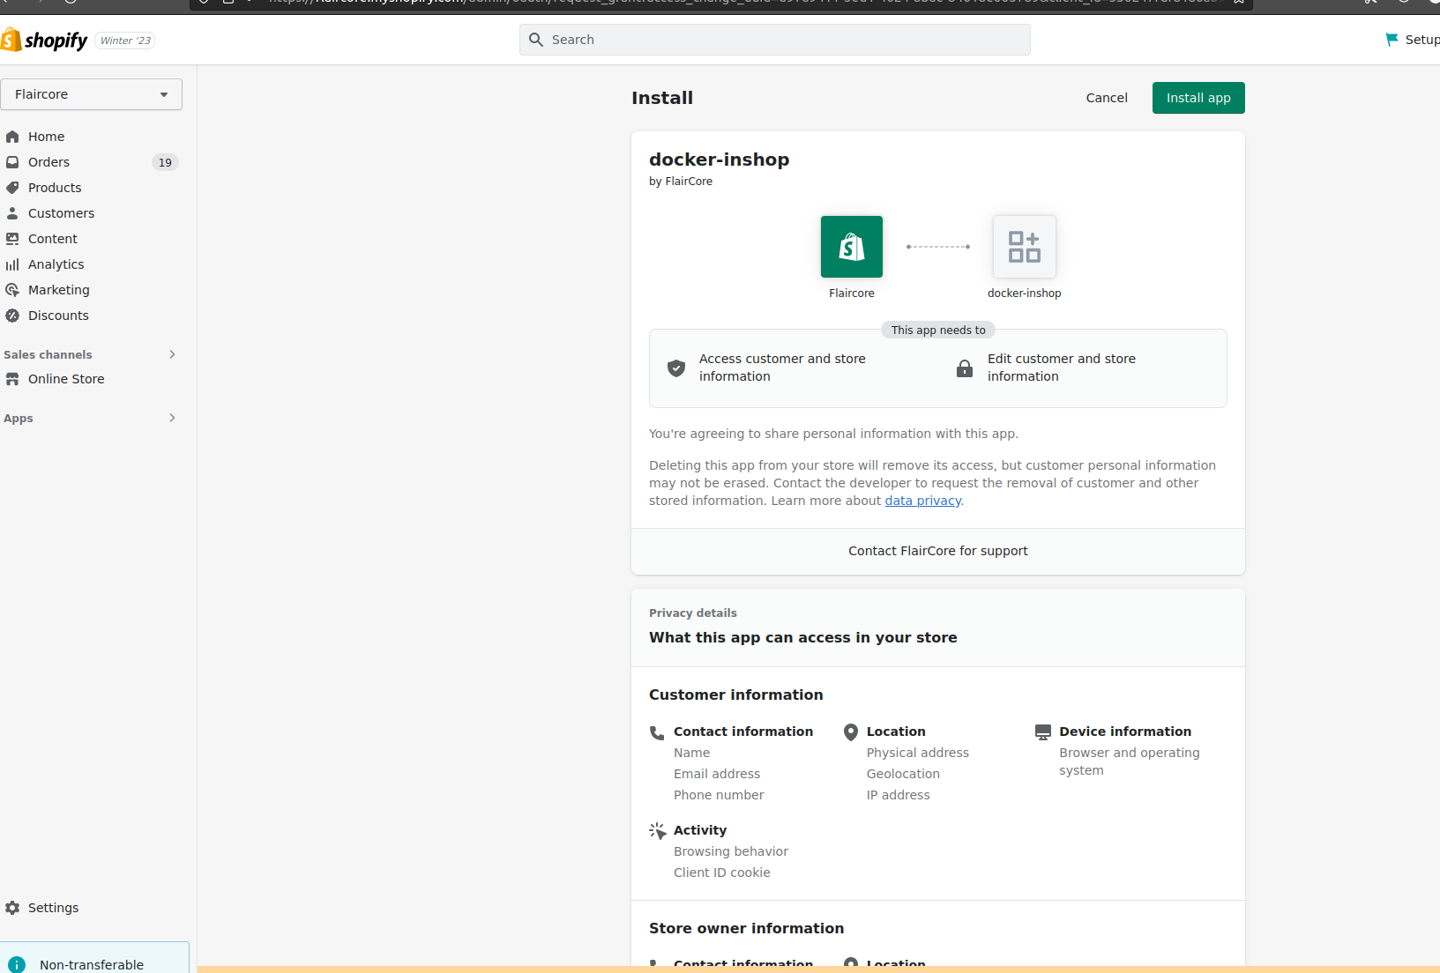Click the Products tag icon

(x=12, y=188)
